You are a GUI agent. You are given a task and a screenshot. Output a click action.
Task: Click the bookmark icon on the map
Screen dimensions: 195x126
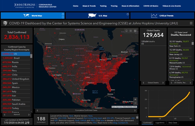126,31
